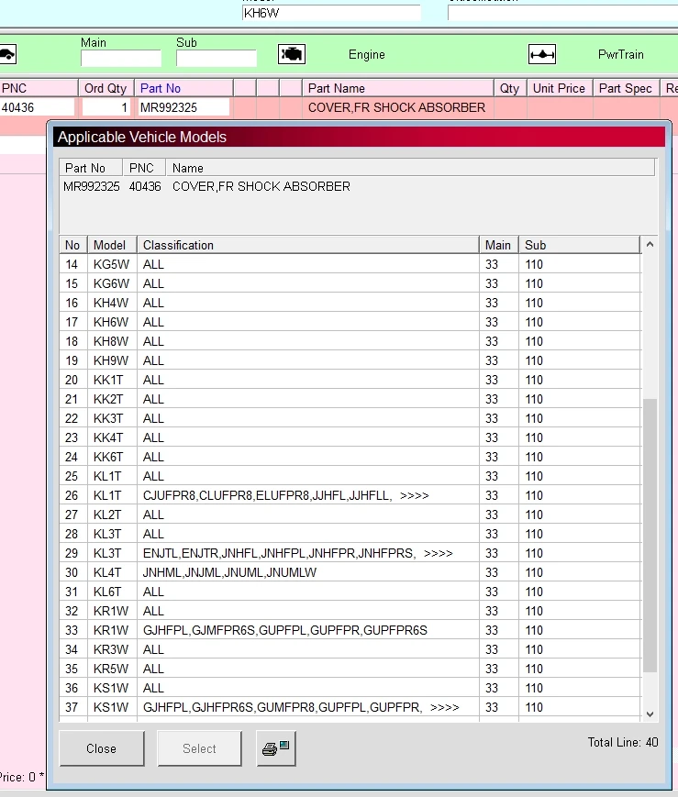Click the car body icon button
The height and width of the screenshot is (797, 678).
[x=7, y=54]
